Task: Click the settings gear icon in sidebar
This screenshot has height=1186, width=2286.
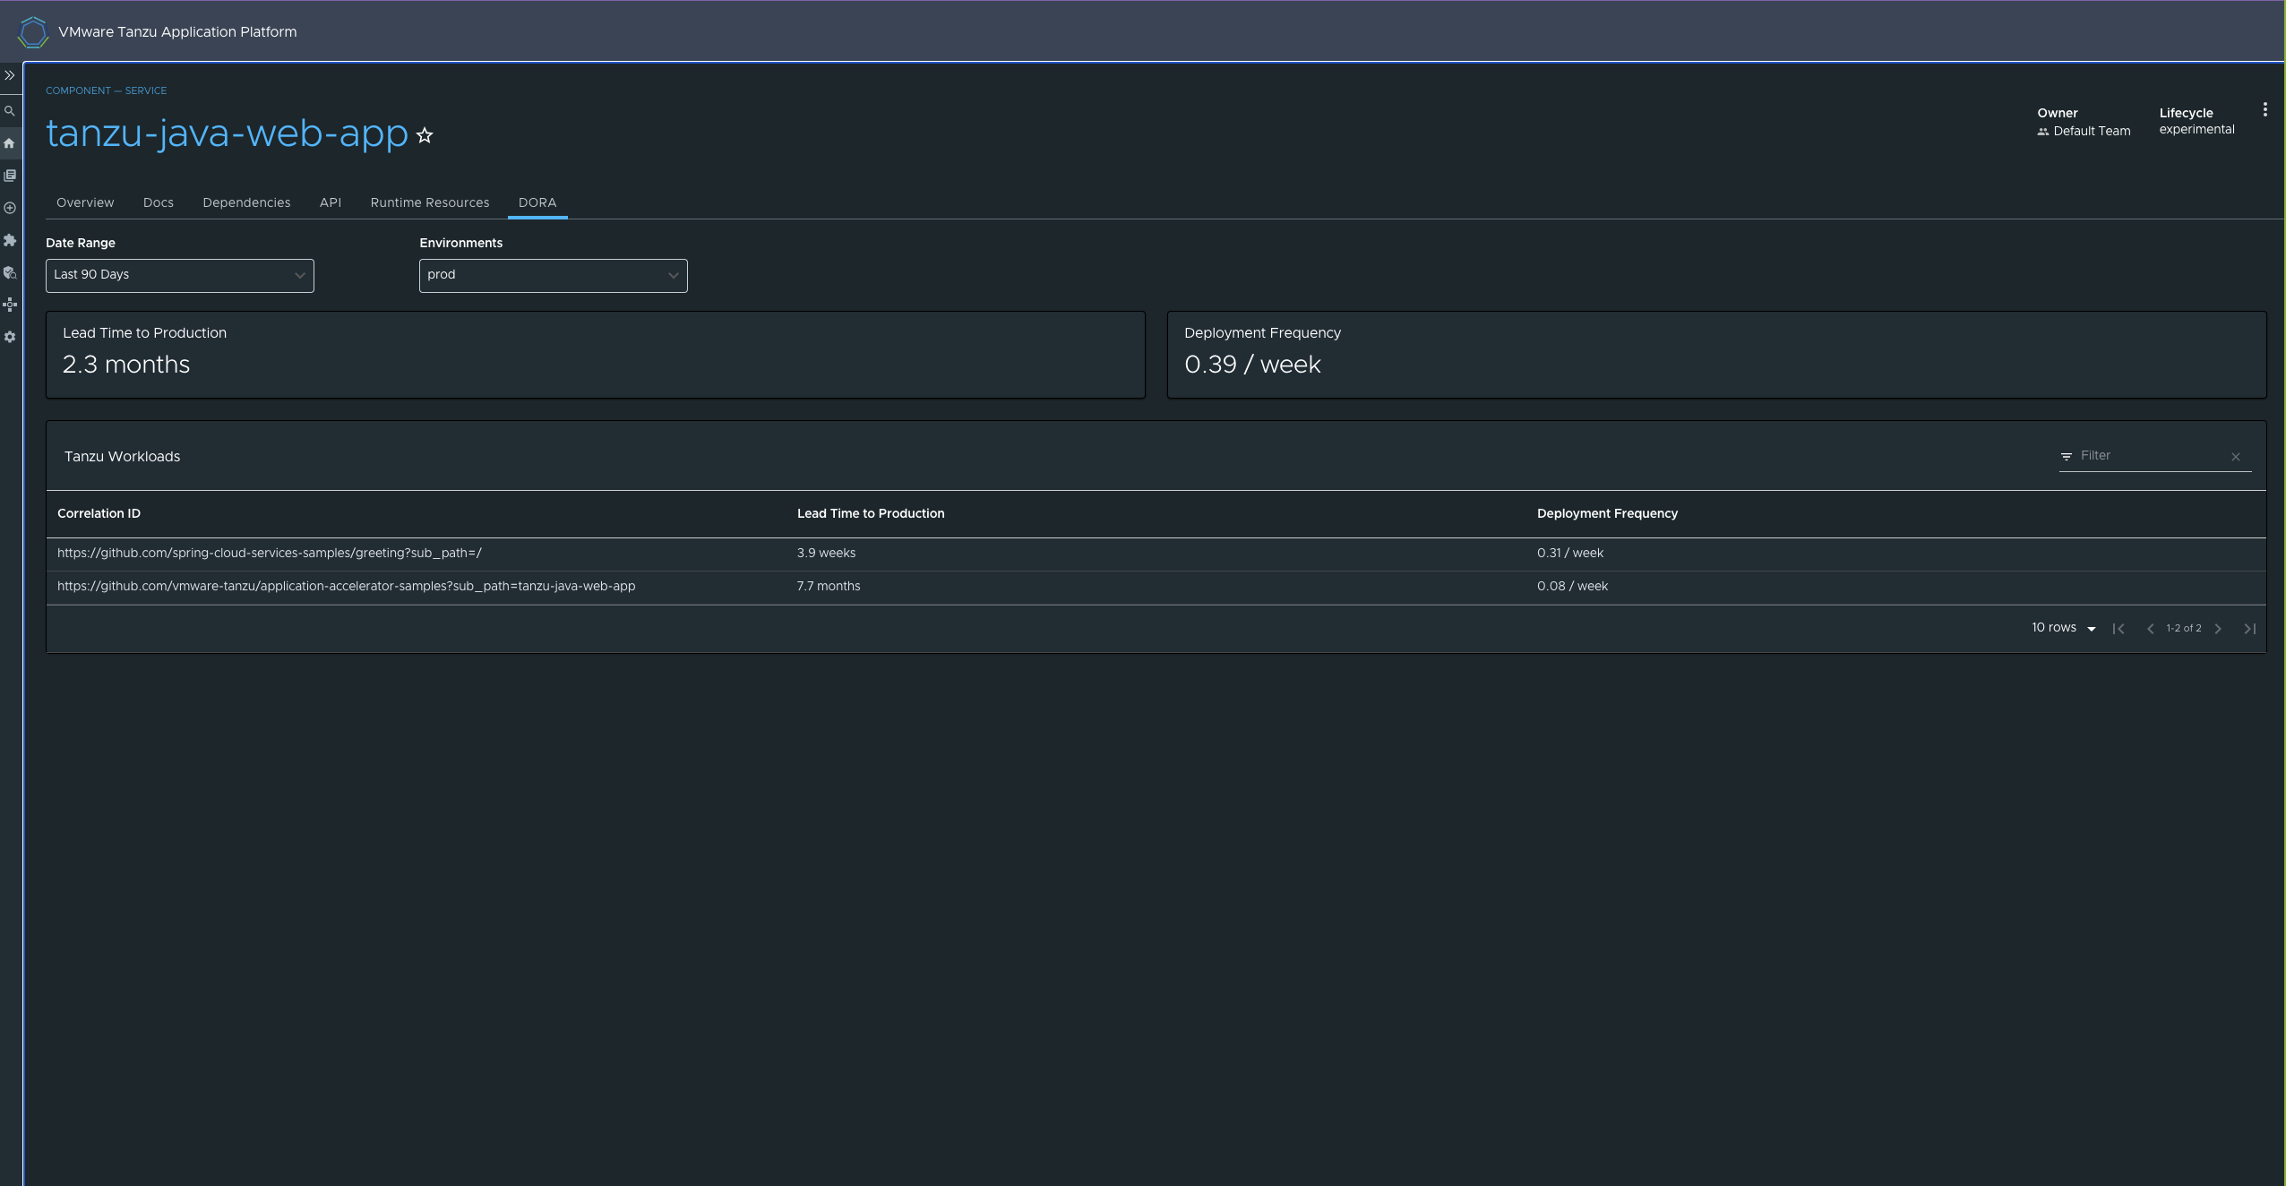Action: pyautogui.click(x=11, y=338)
